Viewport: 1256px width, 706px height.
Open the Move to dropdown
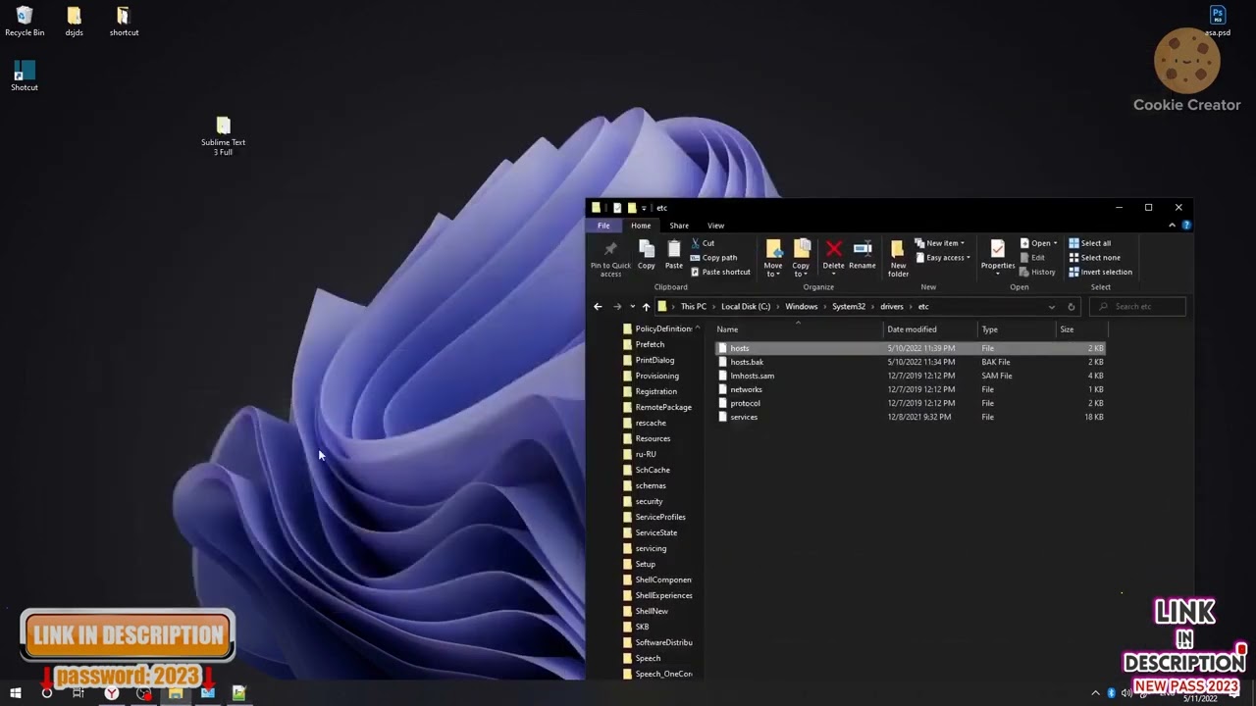773,258
